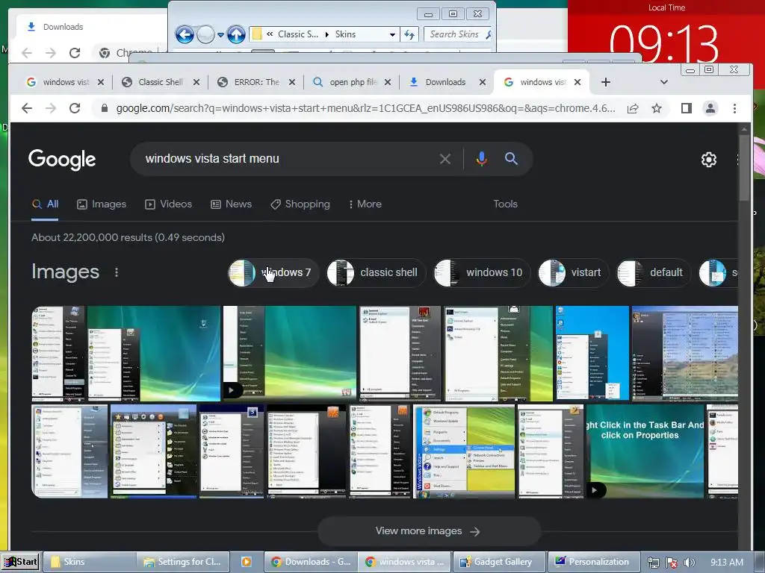This screenshot has width=765, height=573.
Task: Reload page in background Chrome window
Action: (75, 53)
